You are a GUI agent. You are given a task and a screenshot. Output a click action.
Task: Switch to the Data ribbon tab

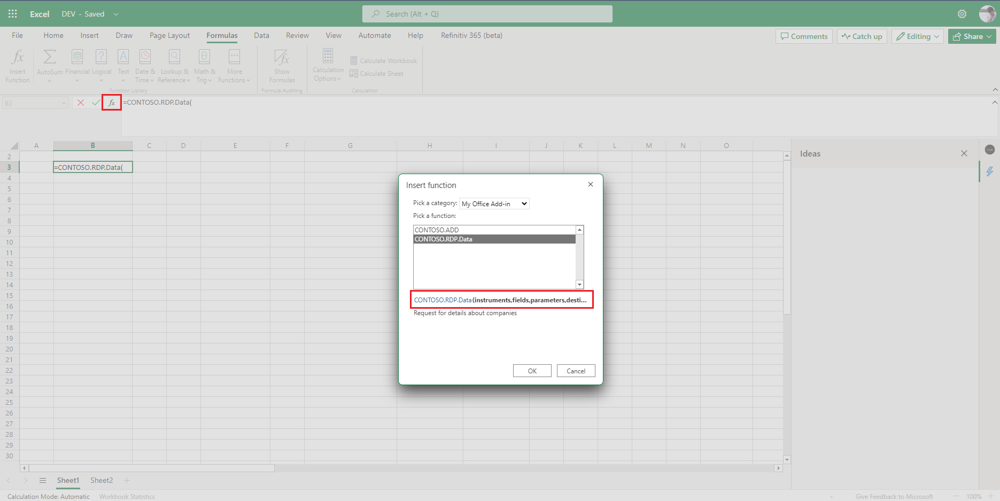[261, 35]
